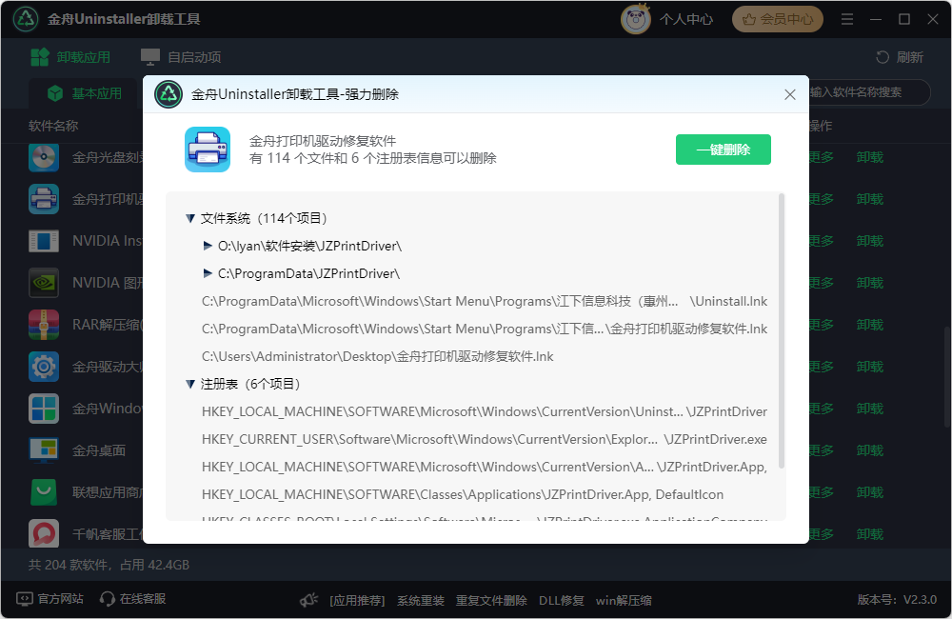Open the 自启动项 tab

pos(181,57)
